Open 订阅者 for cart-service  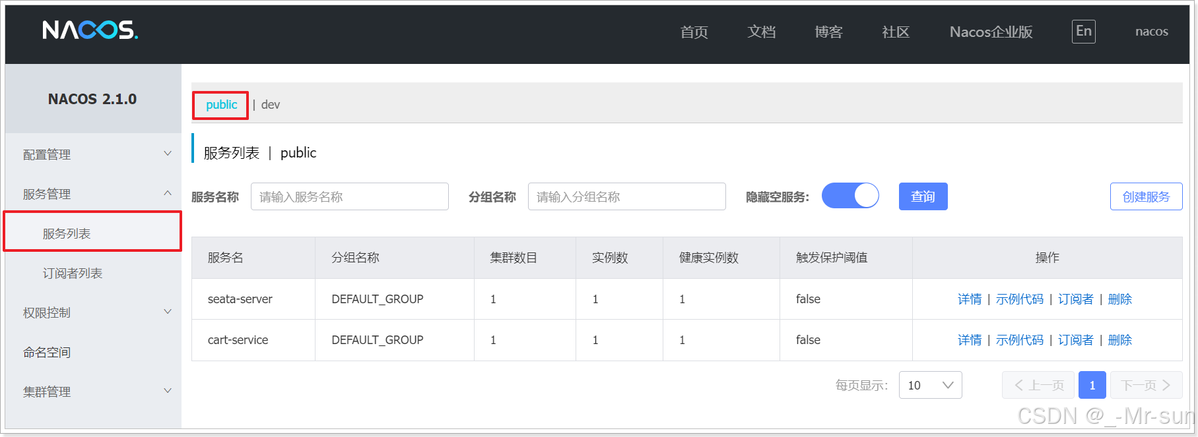pos(1075,340)
